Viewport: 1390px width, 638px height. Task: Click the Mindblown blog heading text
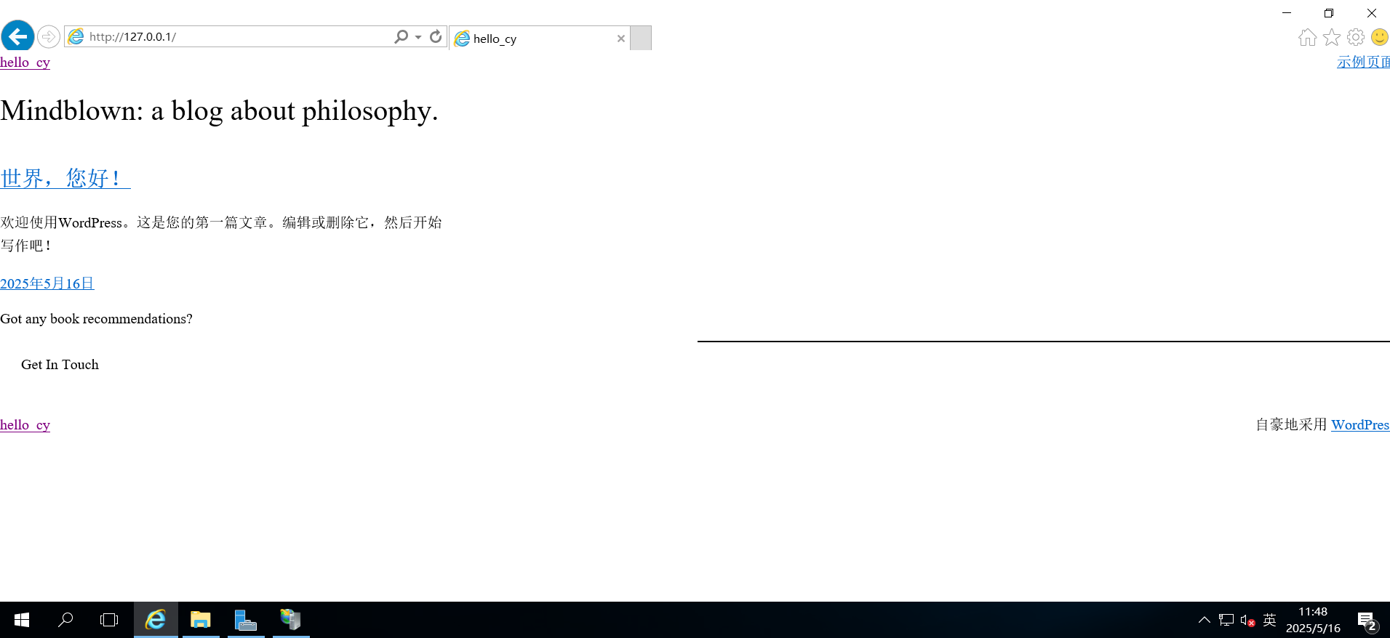click(219, 110)
